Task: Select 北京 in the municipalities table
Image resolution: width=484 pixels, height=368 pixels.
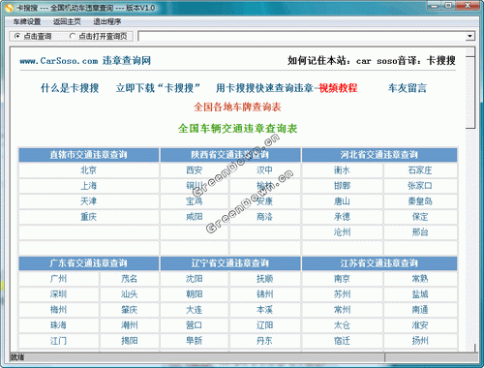Action: [88, 170]
